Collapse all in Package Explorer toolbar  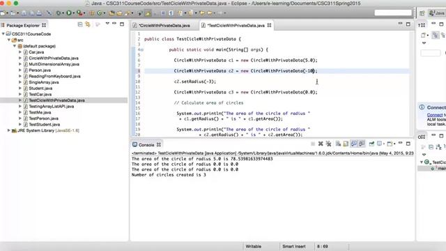(x=80, y=25)
